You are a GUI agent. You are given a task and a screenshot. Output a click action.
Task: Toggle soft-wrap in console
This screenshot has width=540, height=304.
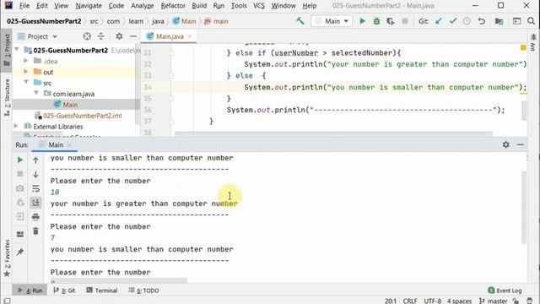(35, 188)
